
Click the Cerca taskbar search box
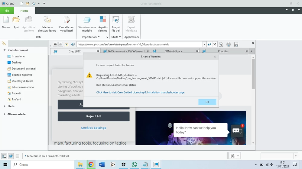43,164
